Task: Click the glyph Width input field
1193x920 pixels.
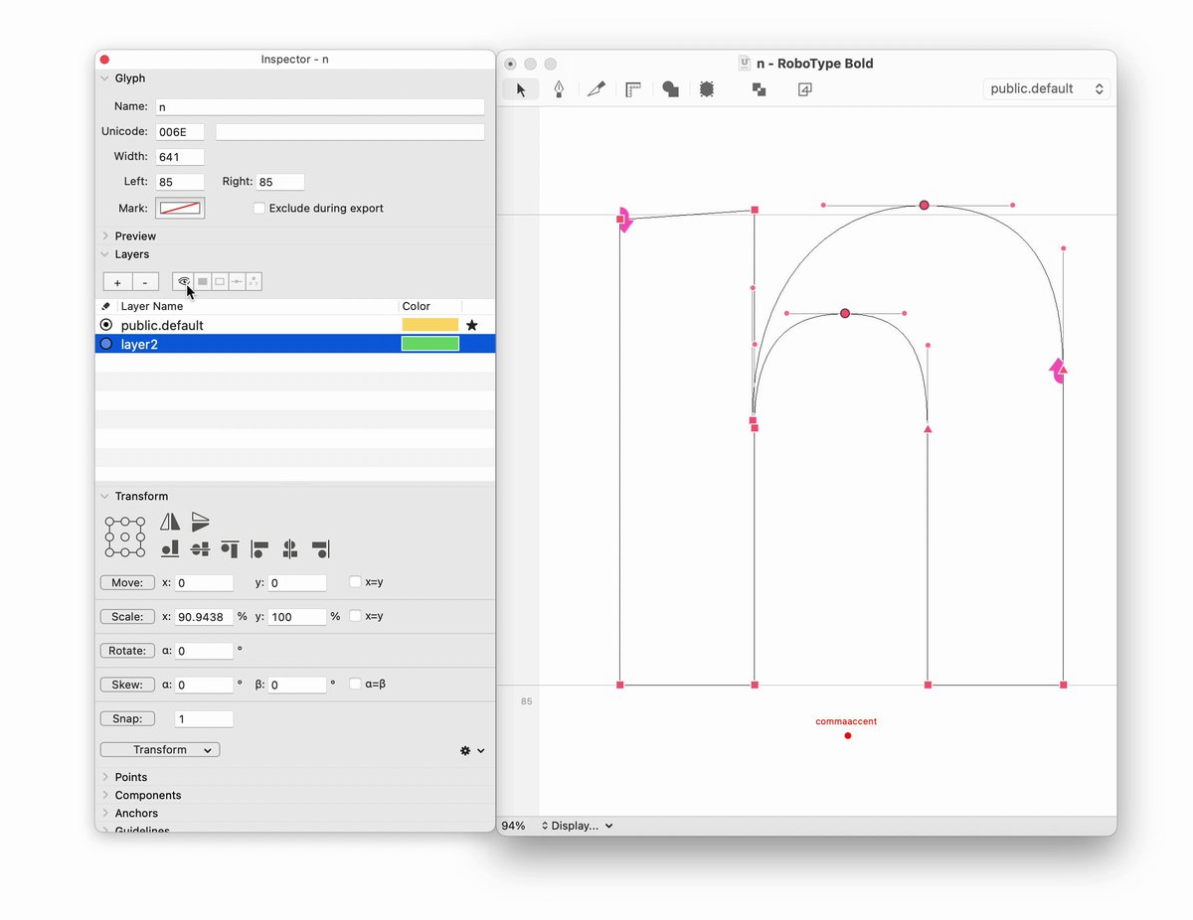Action: tap(179, 157)
